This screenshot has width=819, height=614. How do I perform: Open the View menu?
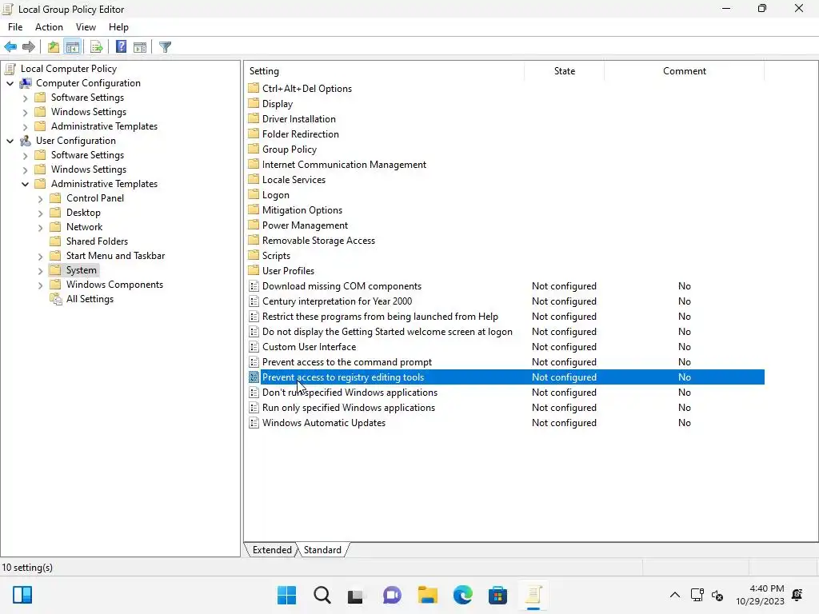click(86, 27)
